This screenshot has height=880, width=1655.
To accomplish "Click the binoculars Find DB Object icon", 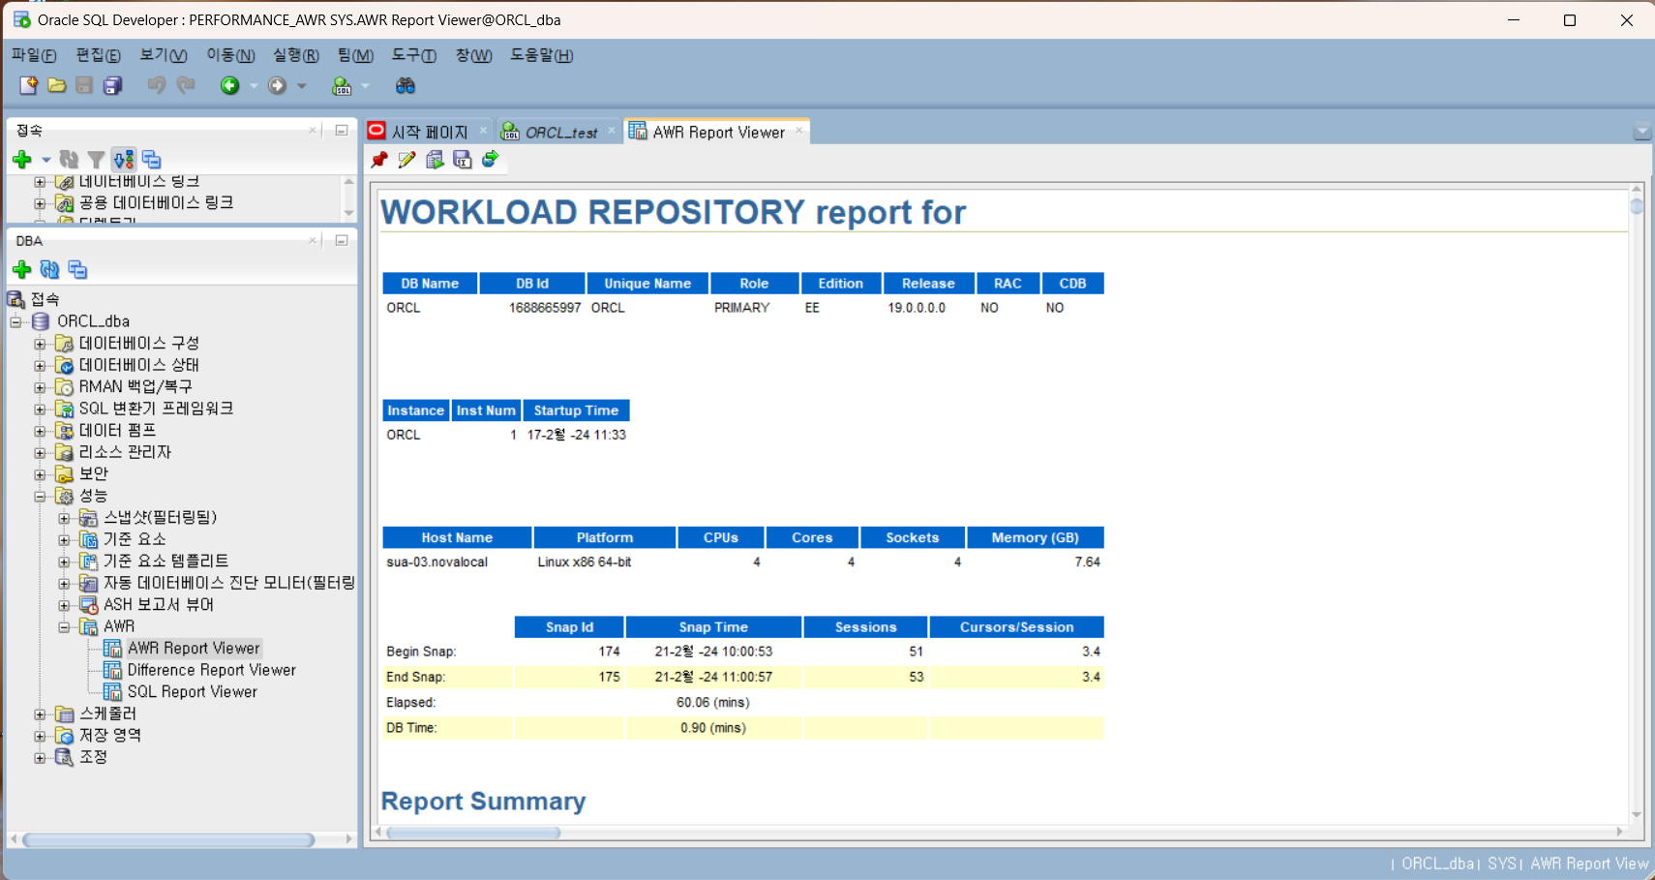I will click(406, 86).
